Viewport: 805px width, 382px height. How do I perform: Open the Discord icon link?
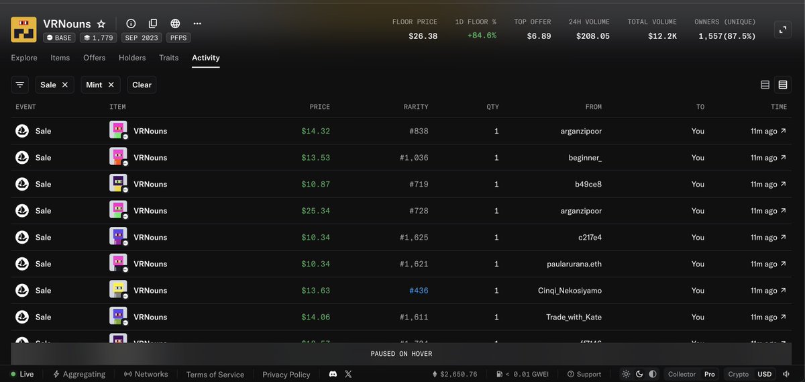pos(333,374)
